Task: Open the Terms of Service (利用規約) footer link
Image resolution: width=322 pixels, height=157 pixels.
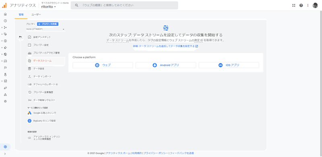Action: coord(137,153)
